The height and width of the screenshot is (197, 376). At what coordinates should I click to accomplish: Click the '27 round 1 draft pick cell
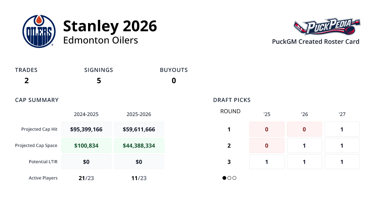[x=342, y=129]
